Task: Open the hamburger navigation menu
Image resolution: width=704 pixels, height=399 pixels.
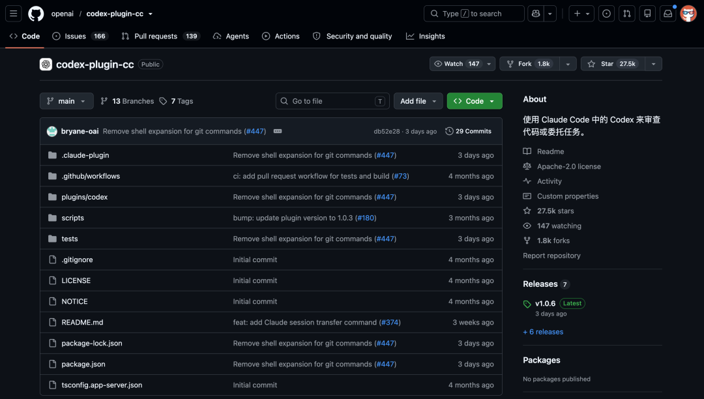Action: 14,14
